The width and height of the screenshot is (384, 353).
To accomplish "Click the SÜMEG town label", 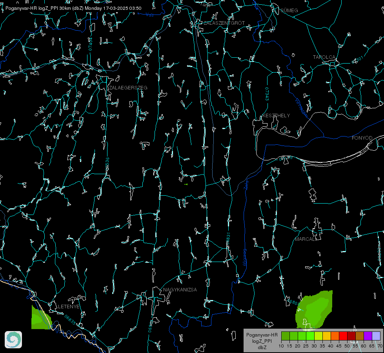I will click(x=289, y=11).
